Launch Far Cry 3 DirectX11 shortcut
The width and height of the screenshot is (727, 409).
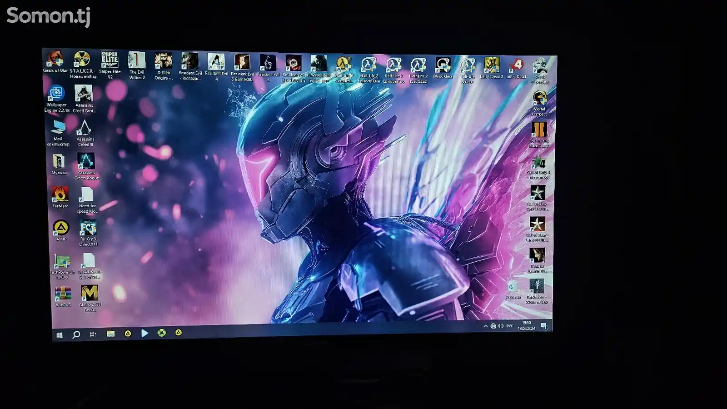[88, 233]
